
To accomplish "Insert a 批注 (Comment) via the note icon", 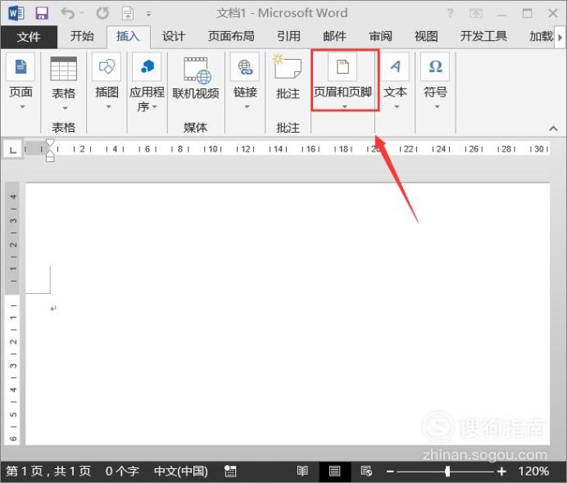I will [x=288, y=67].
